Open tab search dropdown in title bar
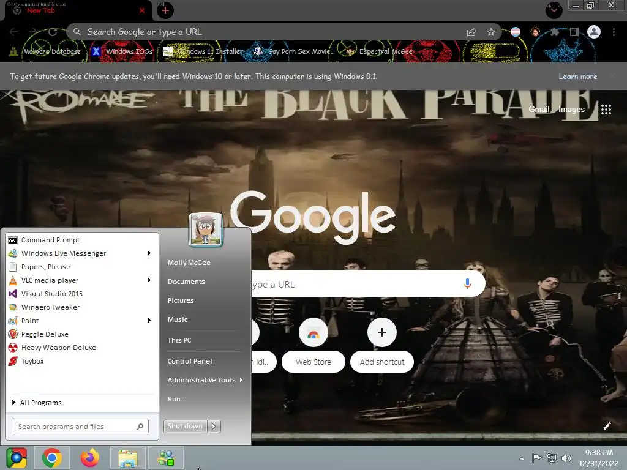 (x=554, y=10)
